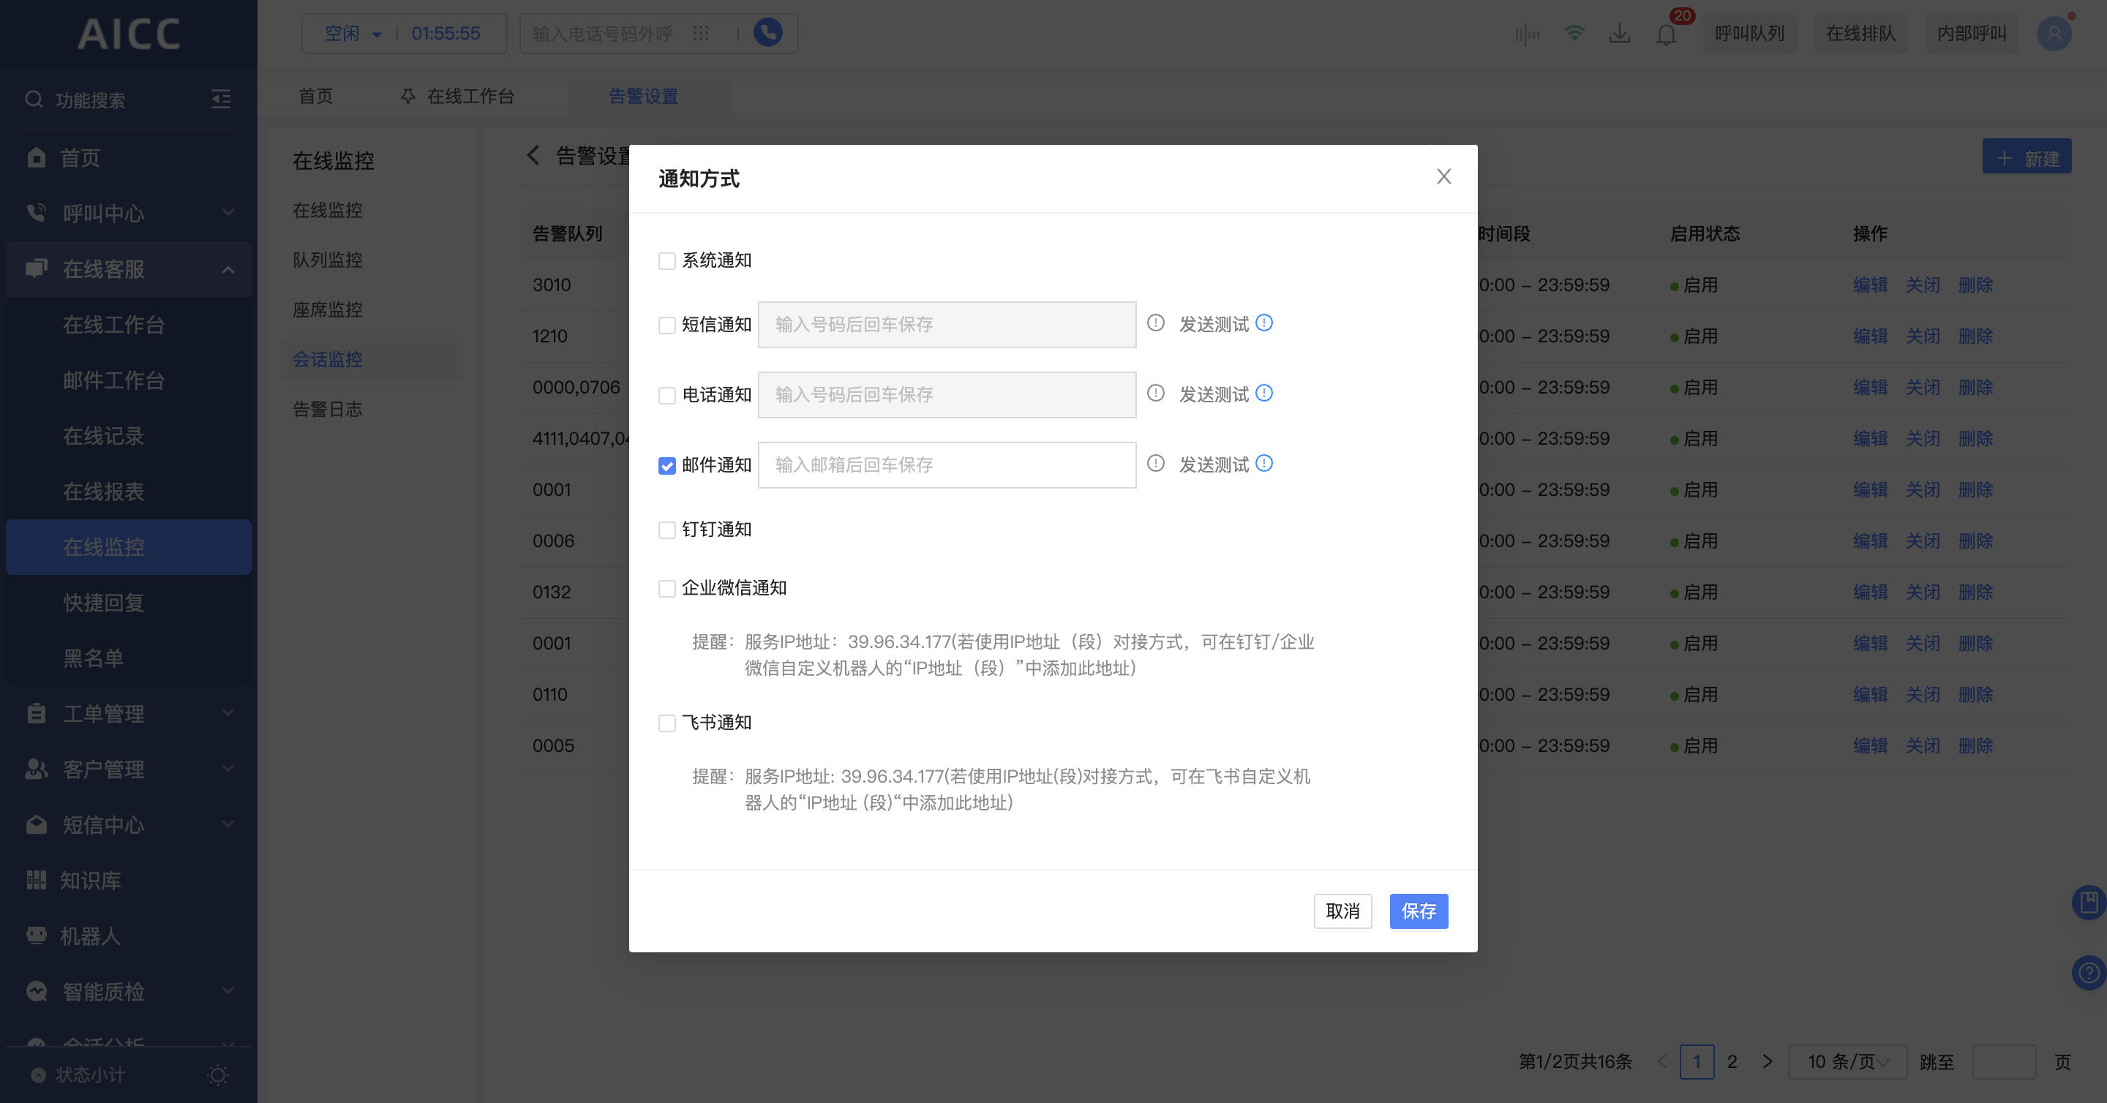Click the info icon beside 短信通知 input

(1155, 323)
